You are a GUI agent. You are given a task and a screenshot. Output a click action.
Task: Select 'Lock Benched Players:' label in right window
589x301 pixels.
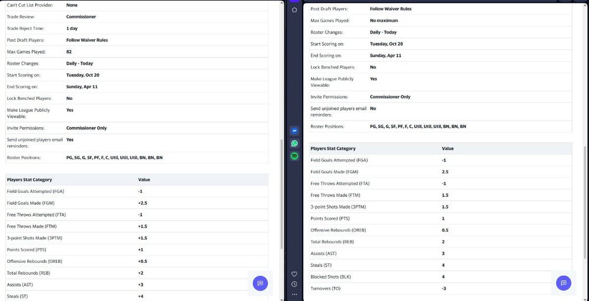(332, 67)
